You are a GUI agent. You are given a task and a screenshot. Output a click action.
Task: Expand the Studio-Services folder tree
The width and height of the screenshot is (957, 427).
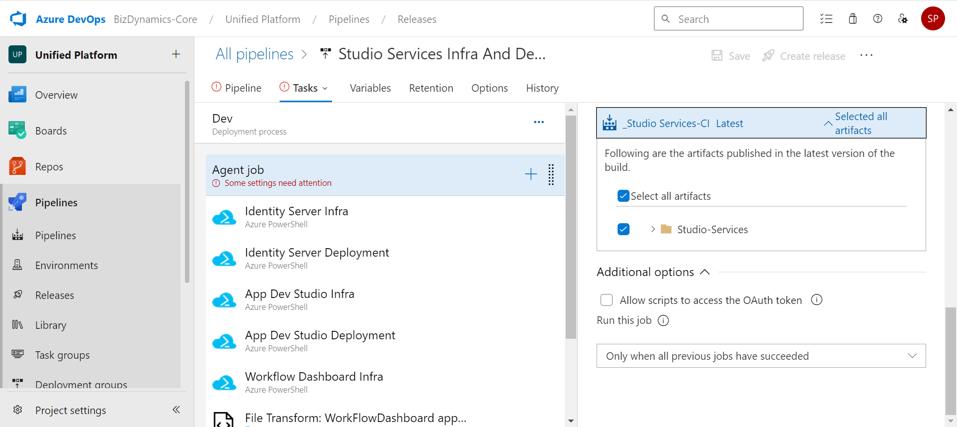(653, 229)
